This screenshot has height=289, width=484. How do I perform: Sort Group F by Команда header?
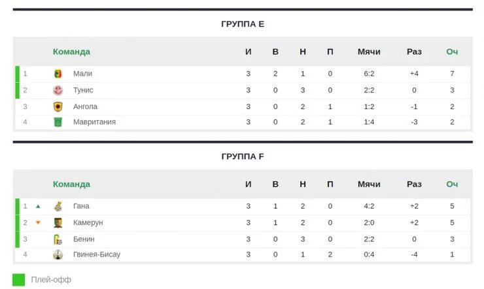[71, 184]
